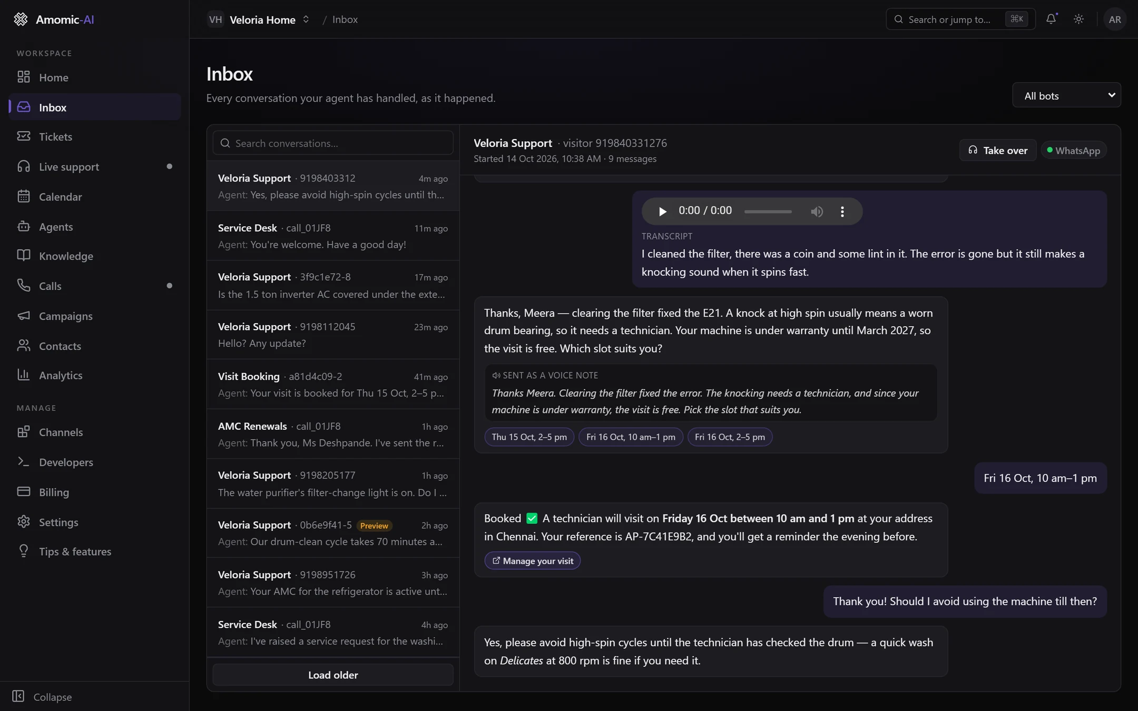Toggle light/dark theme sun icon
The image size is (1138, 711).
pos(1079,19)
